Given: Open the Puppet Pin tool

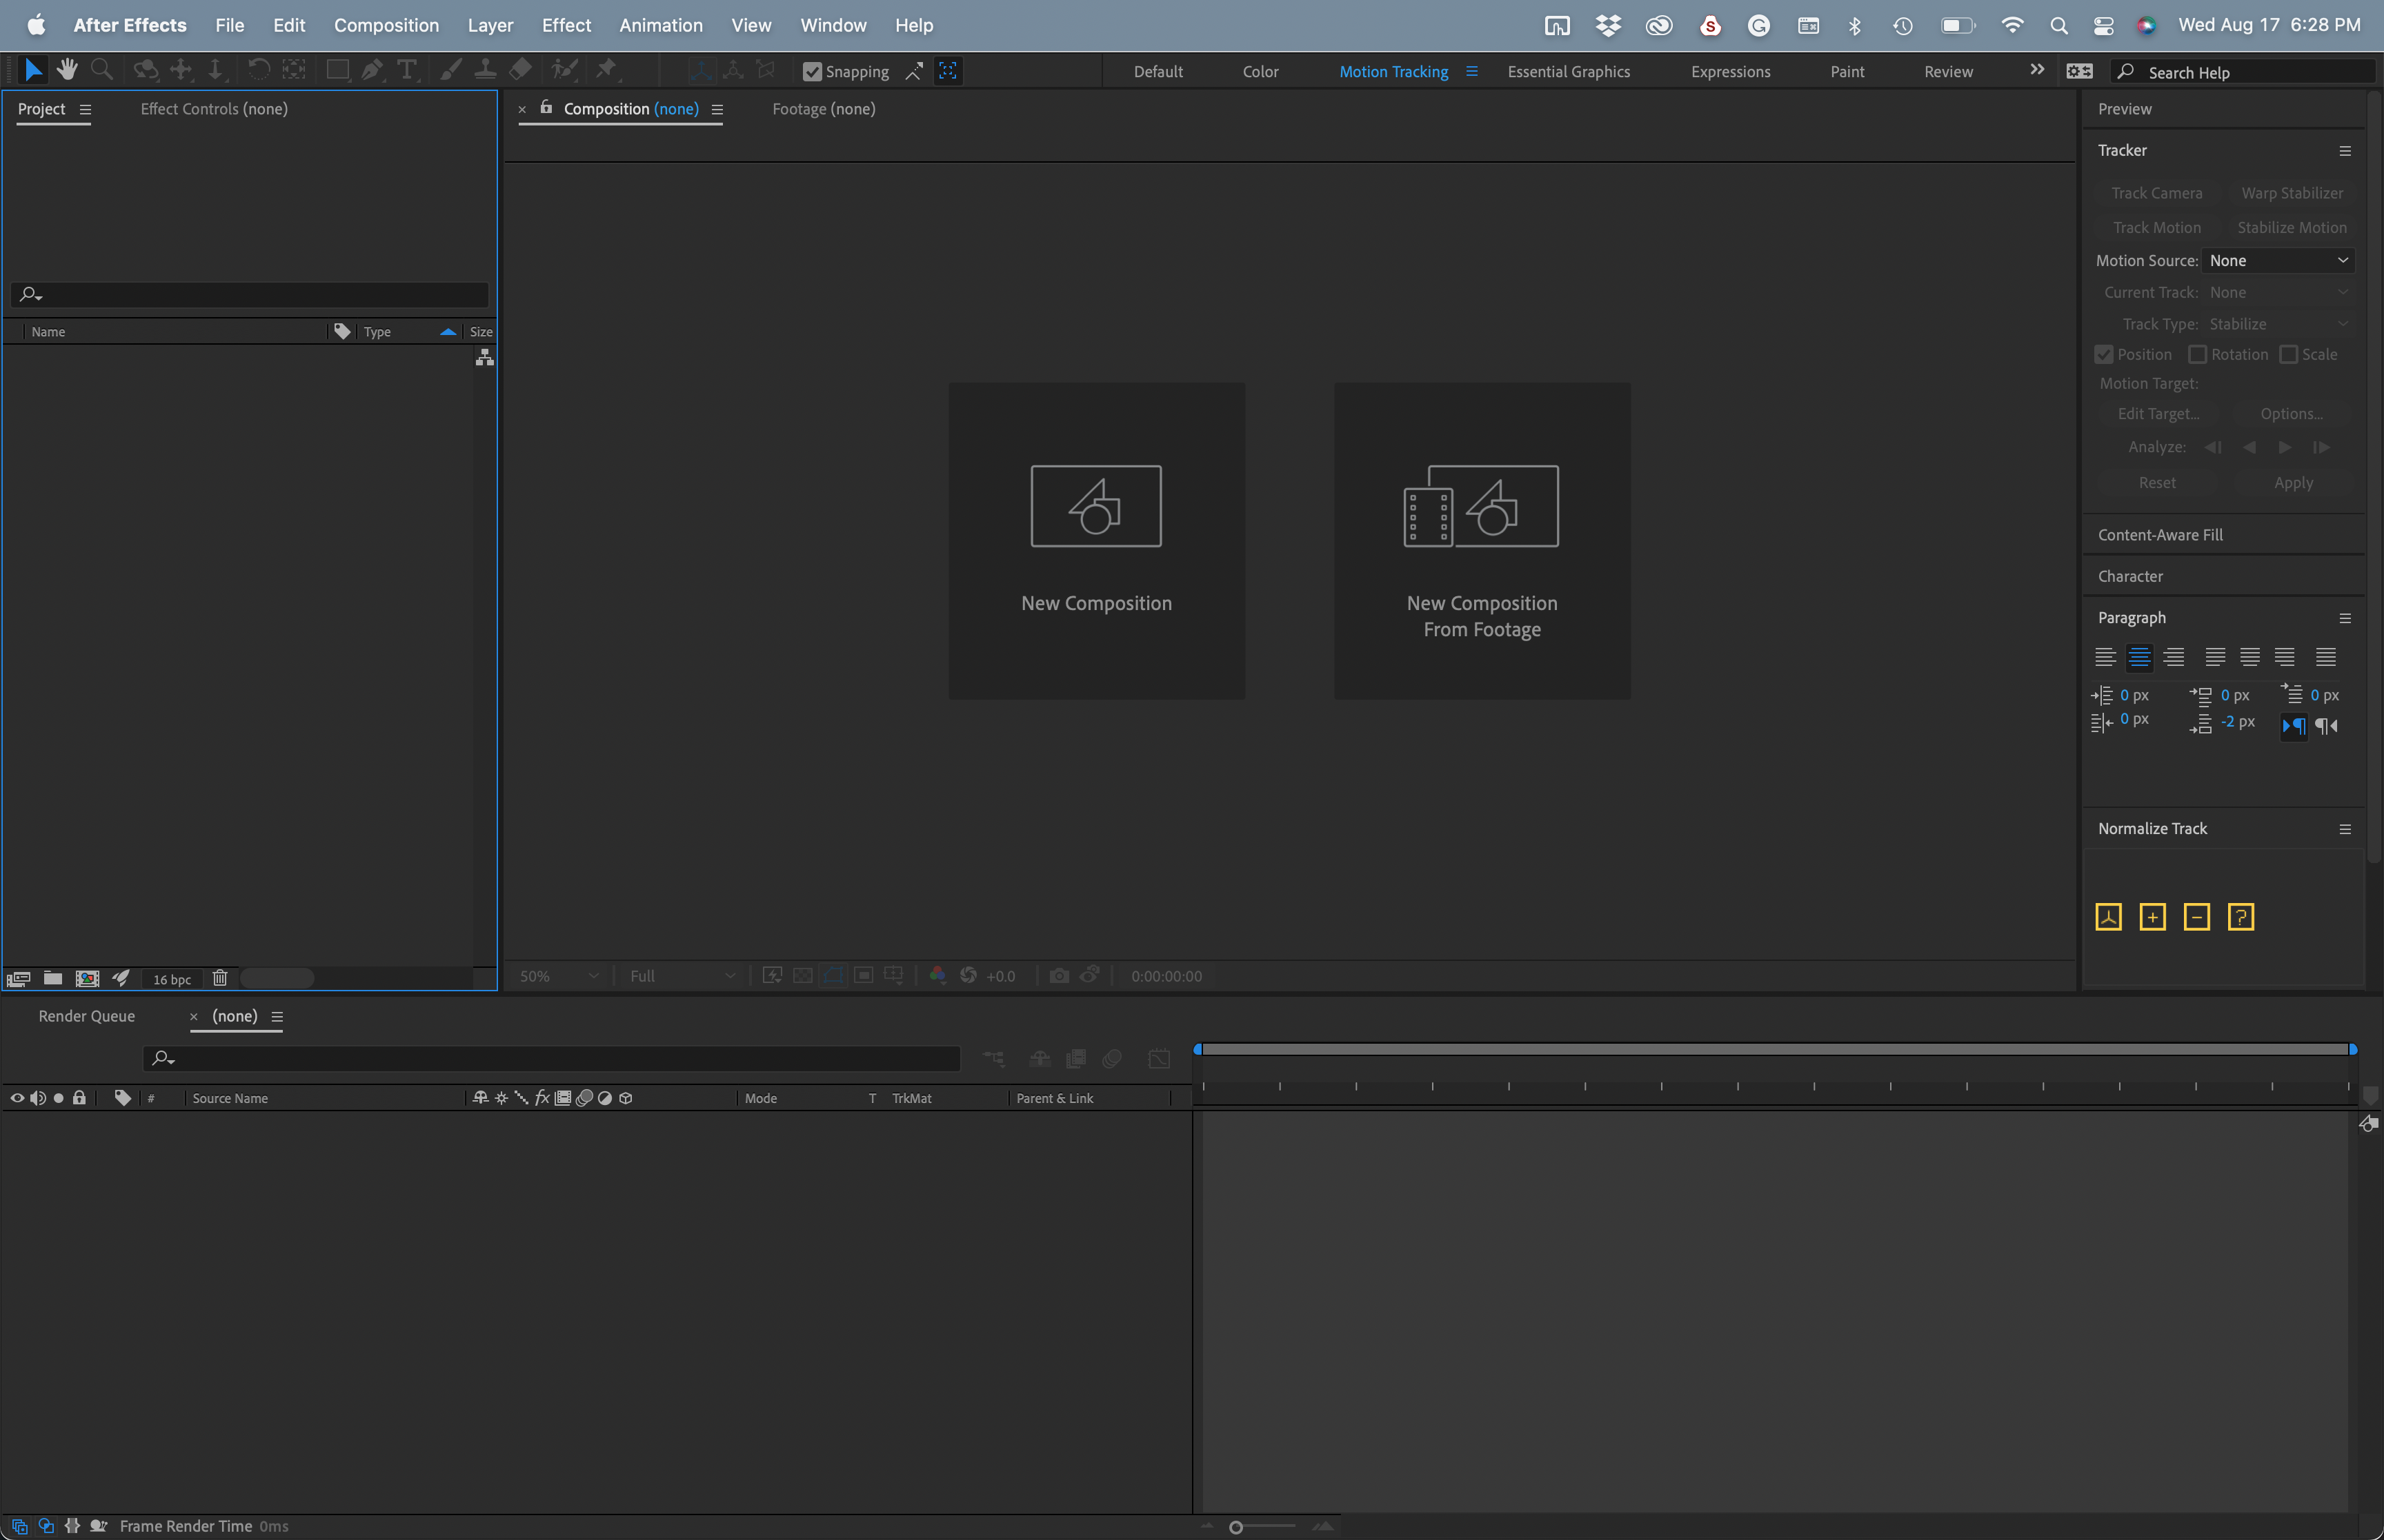Looking at the screenshot, I should point(607,69).
